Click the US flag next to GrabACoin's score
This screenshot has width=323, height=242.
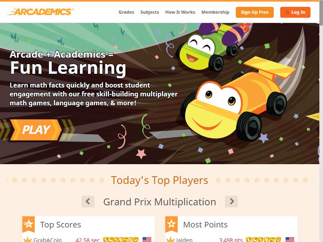click(147, 240)
